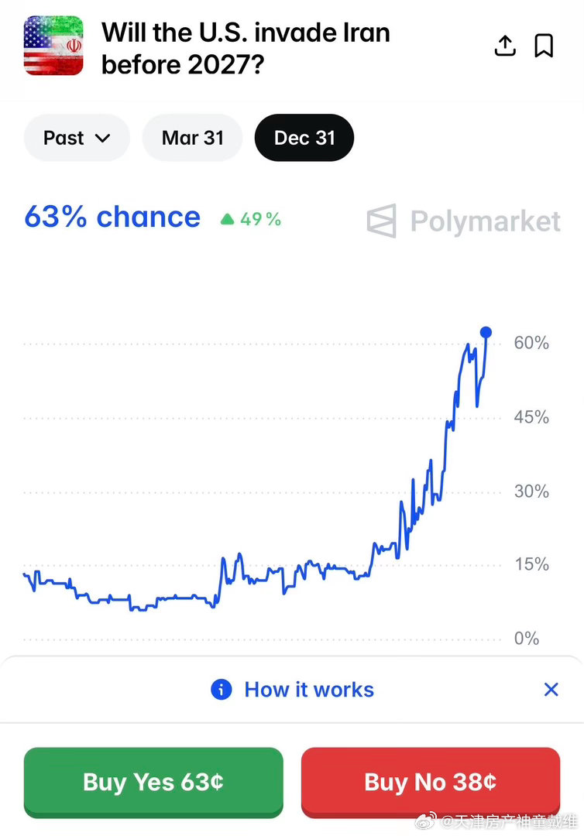Screen dimensions: 584x836
Task: Click the US-Iran flag market thumbnail
Action: pyautogui.click(x=53, y=46)
